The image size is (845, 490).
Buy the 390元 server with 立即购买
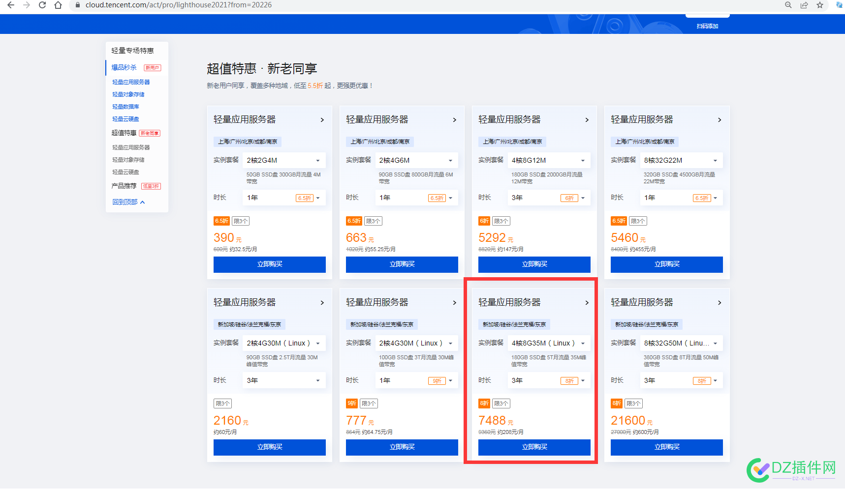pos(270,264)
